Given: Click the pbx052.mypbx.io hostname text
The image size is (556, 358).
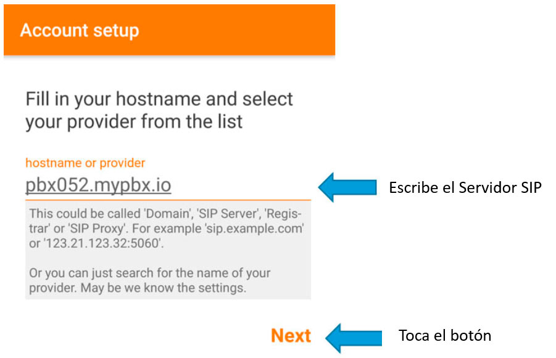Looking at the screenshot, I should [x=98, y=185].
